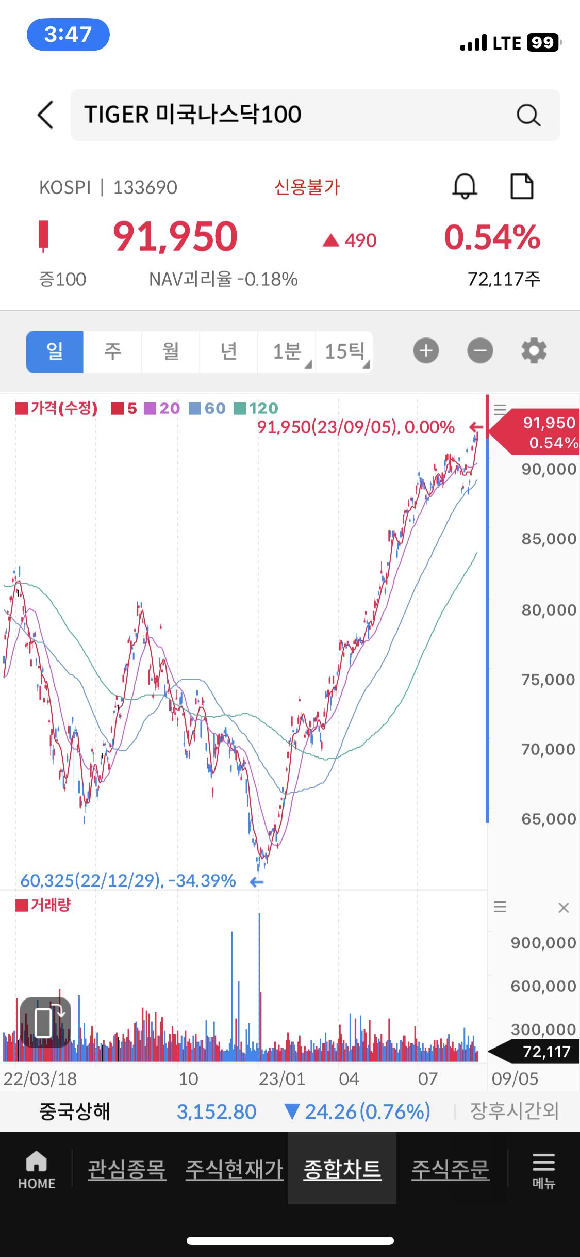Tap the screen rotate icon
This screenshot has width=580, height=1257.
[45, 1022]
